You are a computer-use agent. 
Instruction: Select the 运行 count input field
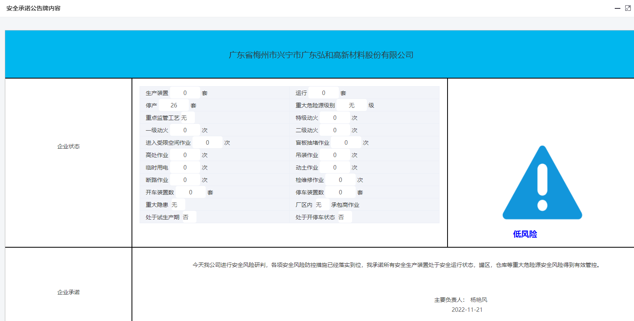(x=324, y=93)
